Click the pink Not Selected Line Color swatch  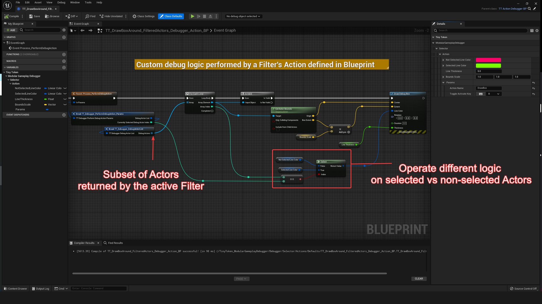(488, 60)
